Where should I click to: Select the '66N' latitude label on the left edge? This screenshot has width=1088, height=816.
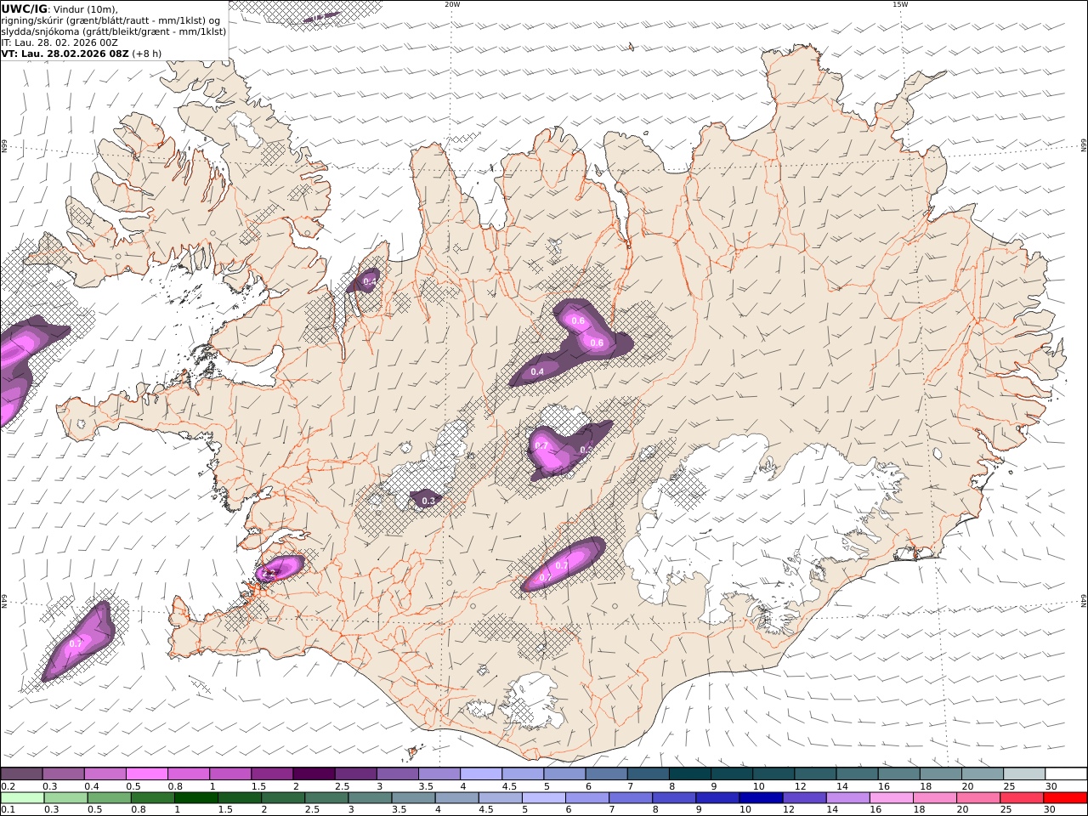[x=4, y=146]
